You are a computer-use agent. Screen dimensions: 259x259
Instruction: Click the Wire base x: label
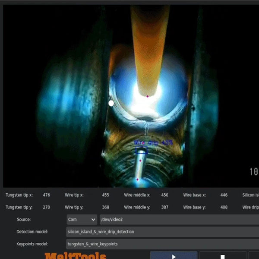[x=194, y=195]
